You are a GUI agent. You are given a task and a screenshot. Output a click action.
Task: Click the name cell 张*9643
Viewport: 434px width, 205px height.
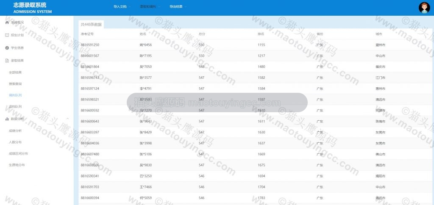[146, 122]
